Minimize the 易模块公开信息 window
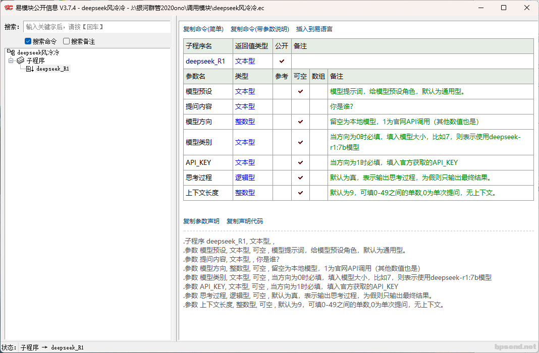 481,8
